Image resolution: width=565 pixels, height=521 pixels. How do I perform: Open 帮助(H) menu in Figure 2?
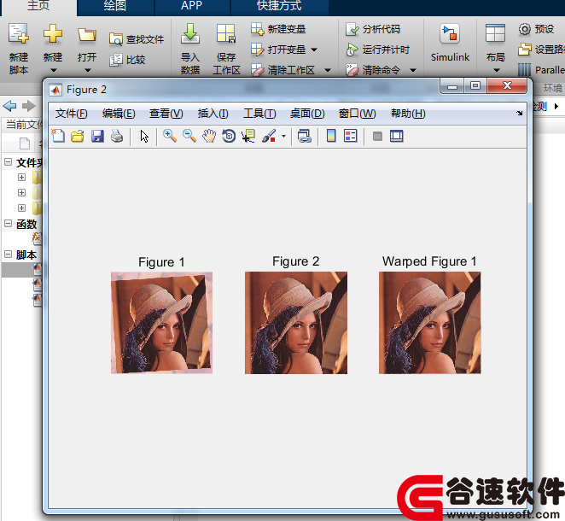click(408, 114)
